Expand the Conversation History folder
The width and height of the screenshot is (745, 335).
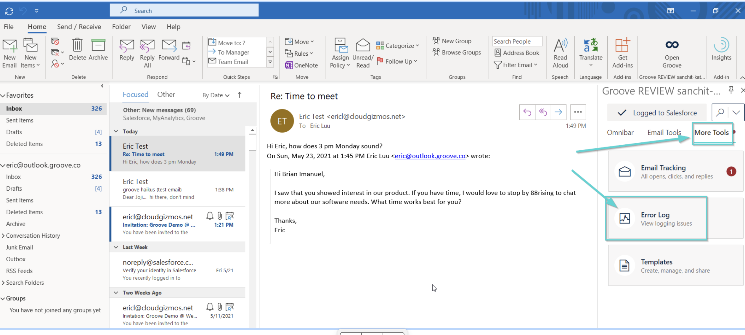3,236
